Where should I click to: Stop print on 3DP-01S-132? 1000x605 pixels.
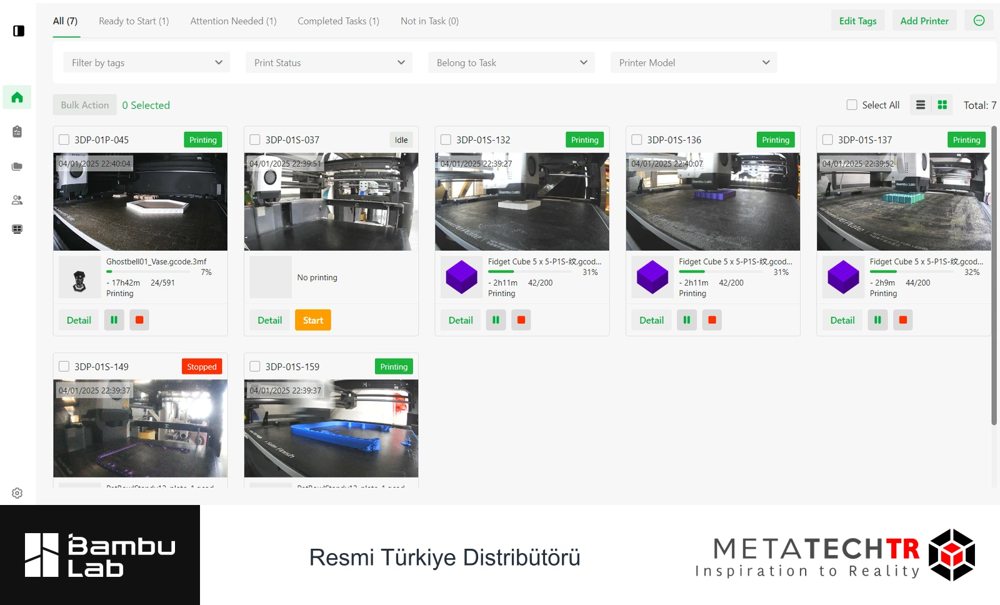[521, 320]
